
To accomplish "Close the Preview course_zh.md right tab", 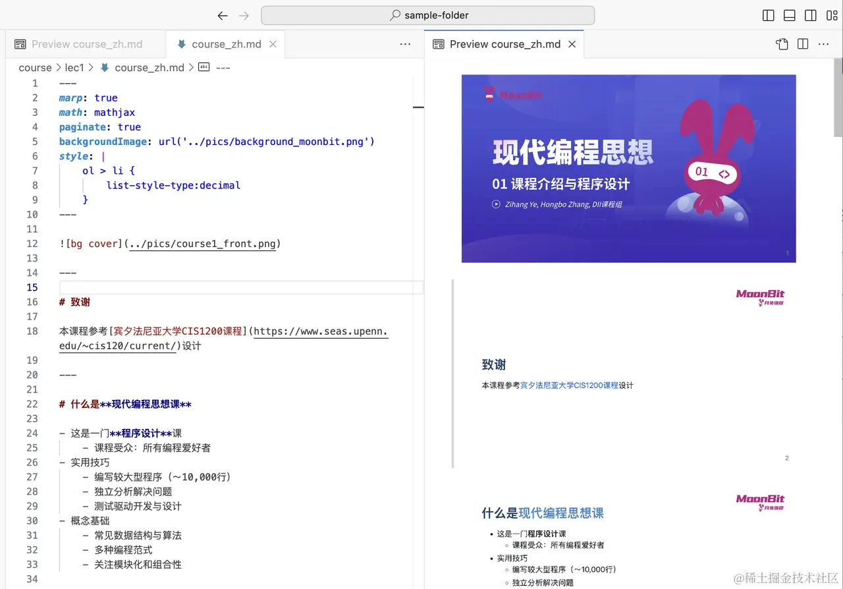I will (x=572, y=44).
